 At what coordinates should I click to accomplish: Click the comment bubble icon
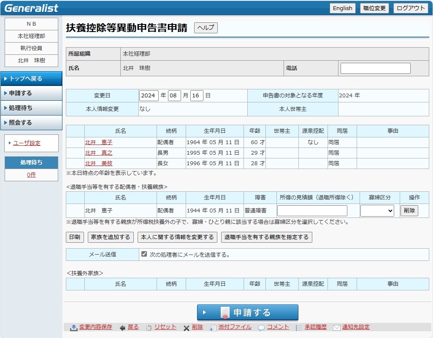click(261, 327)
